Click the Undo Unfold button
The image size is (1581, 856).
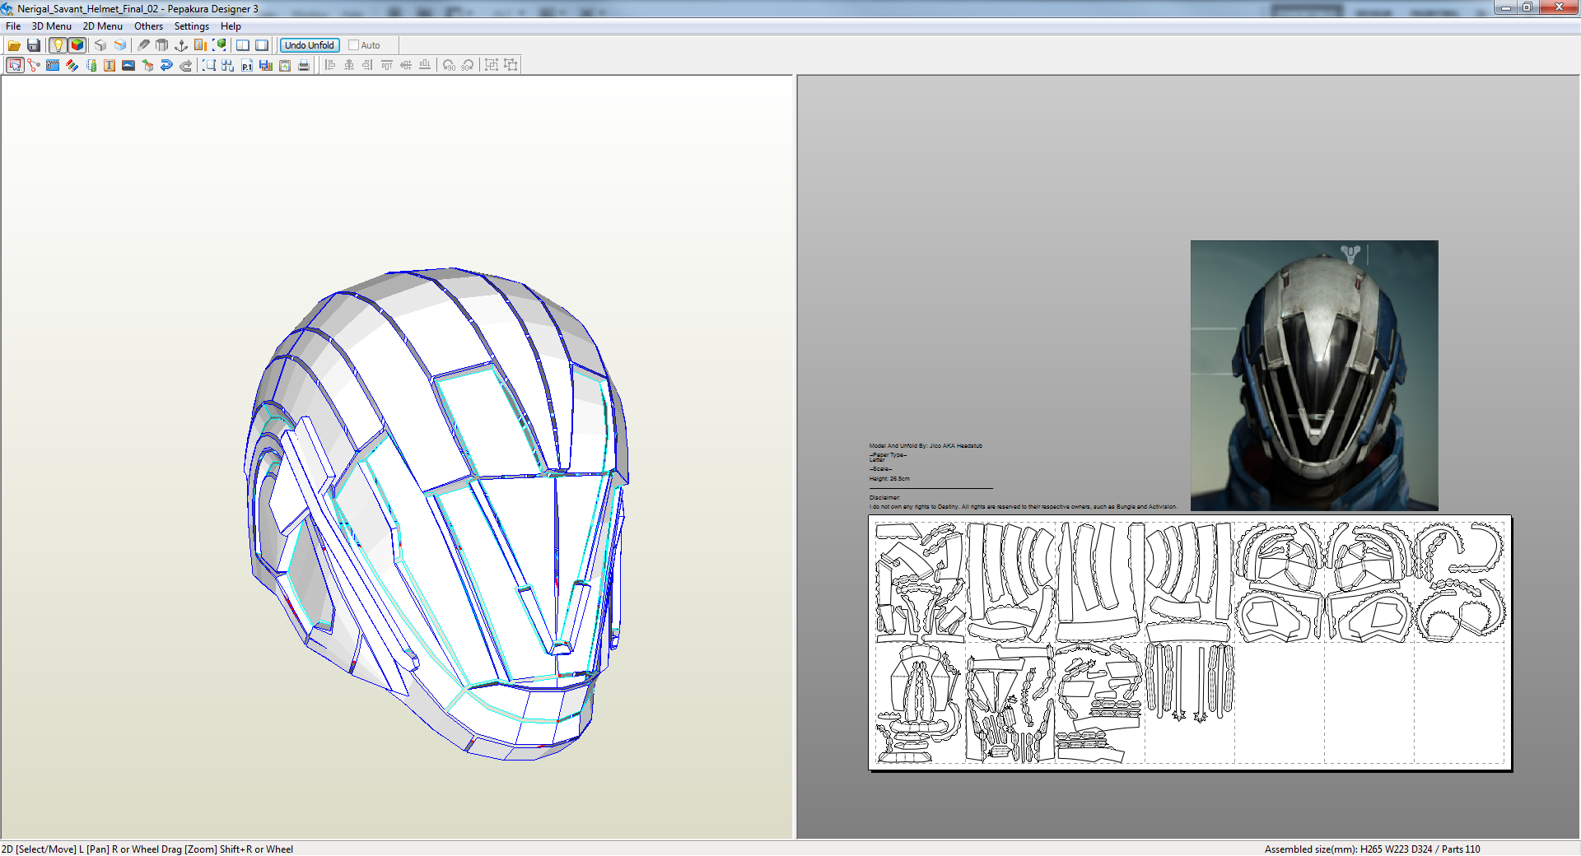(x=310, y=45)
